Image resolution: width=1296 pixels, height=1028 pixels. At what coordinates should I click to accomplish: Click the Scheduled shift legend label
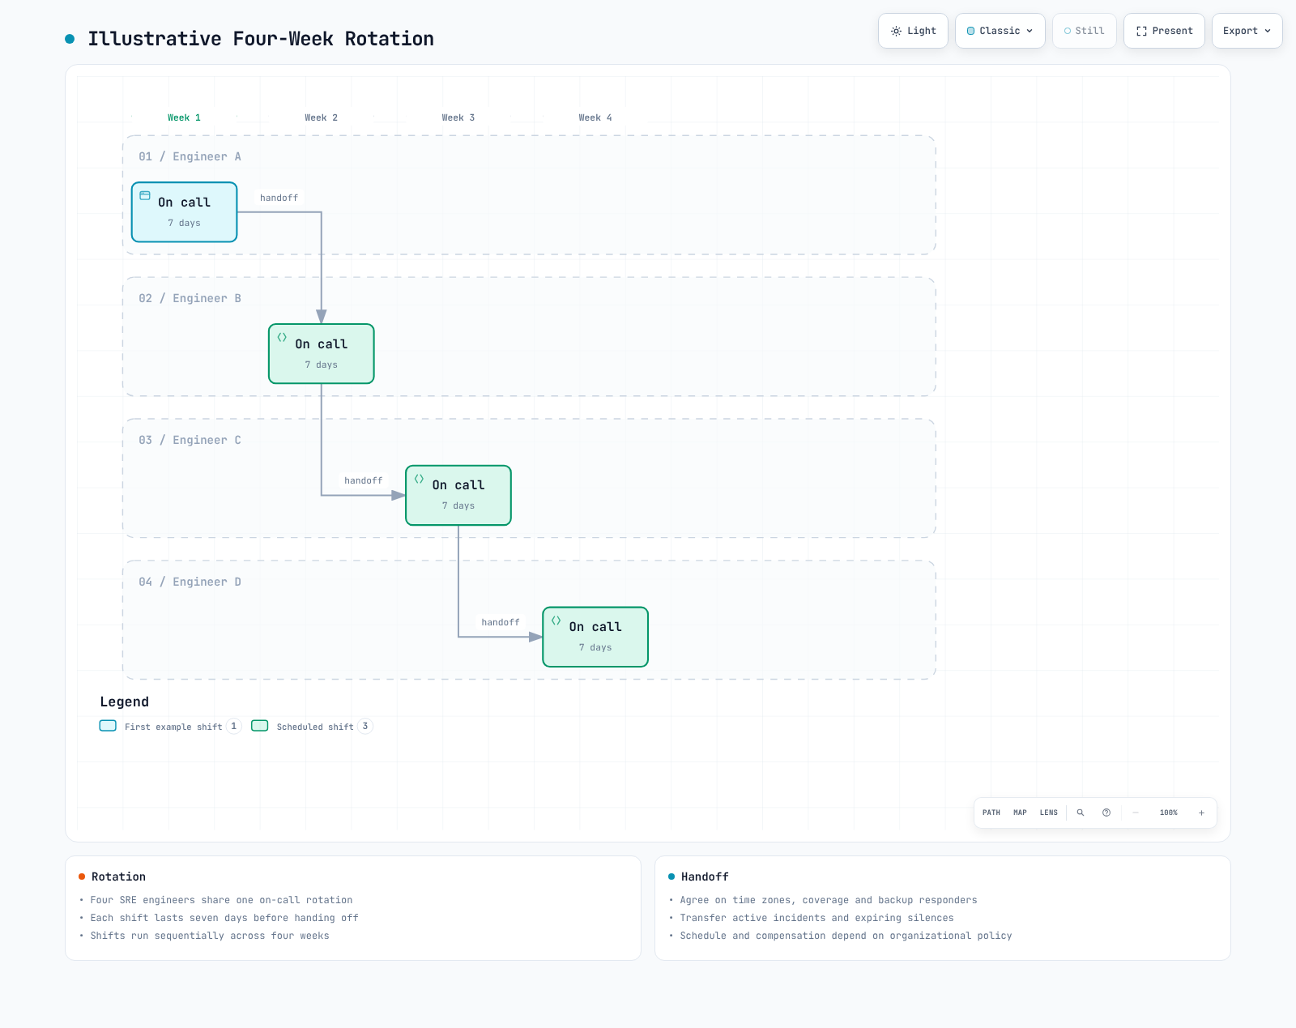(315, 727)
